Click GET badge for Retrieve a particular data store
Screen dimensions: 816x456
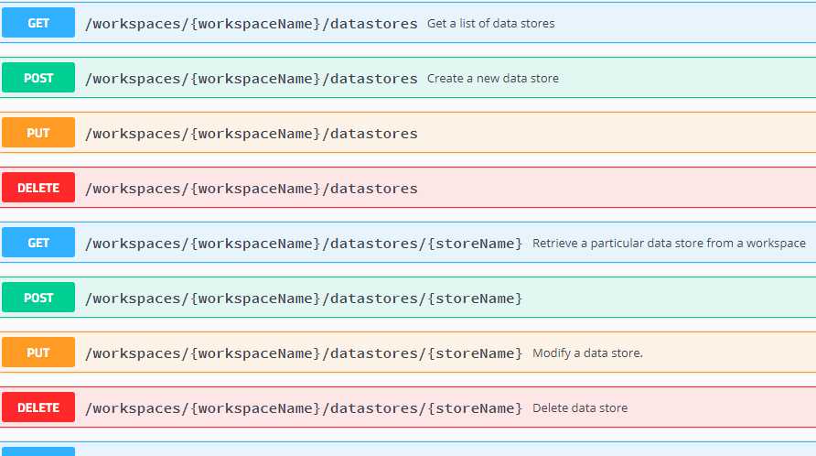tap(38, 243)
